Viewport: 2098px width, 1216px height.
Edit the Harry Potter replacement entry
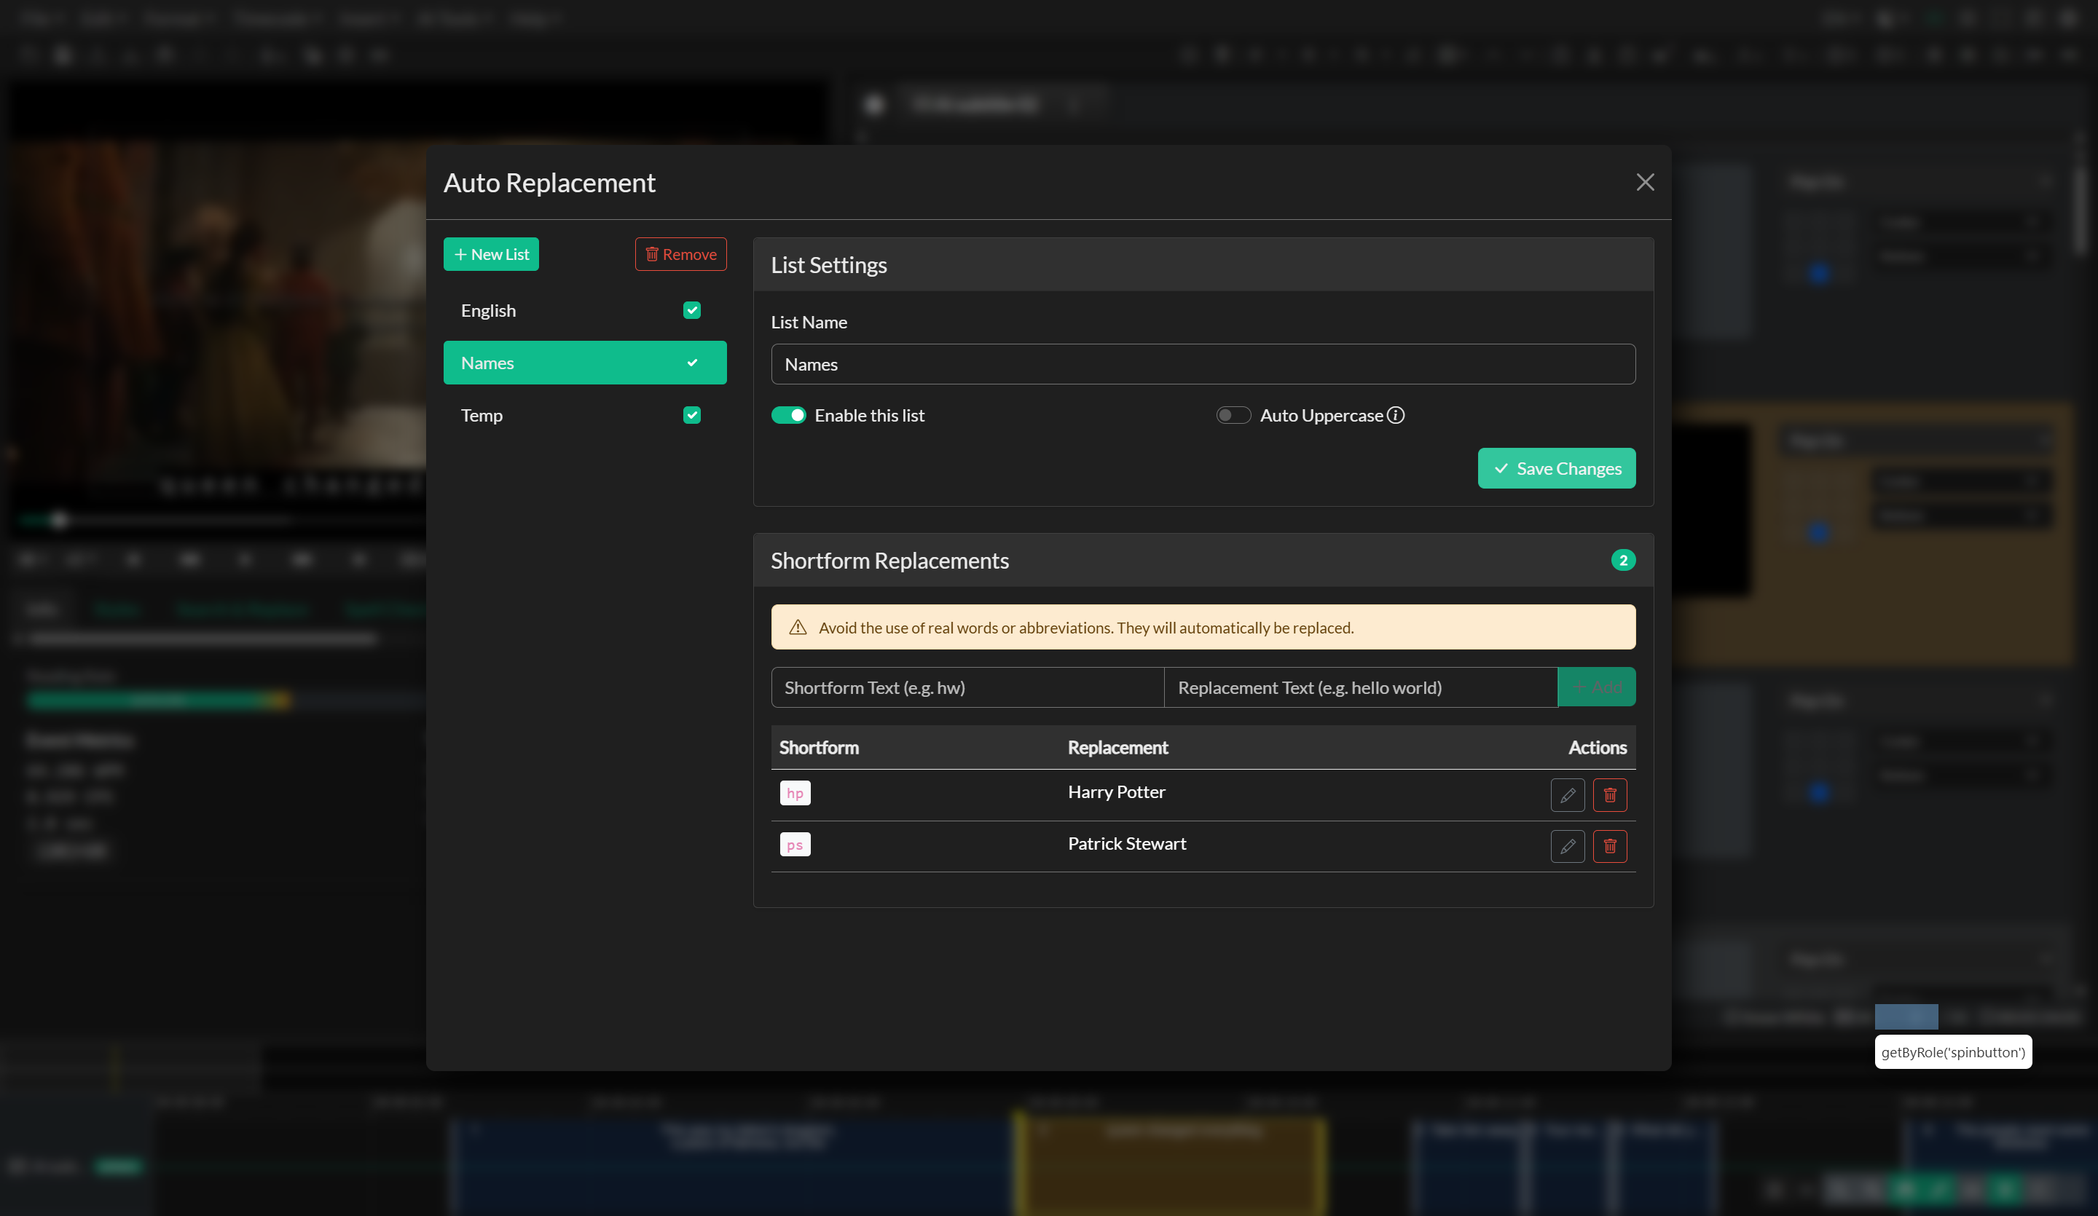(x=1567, y=795)
